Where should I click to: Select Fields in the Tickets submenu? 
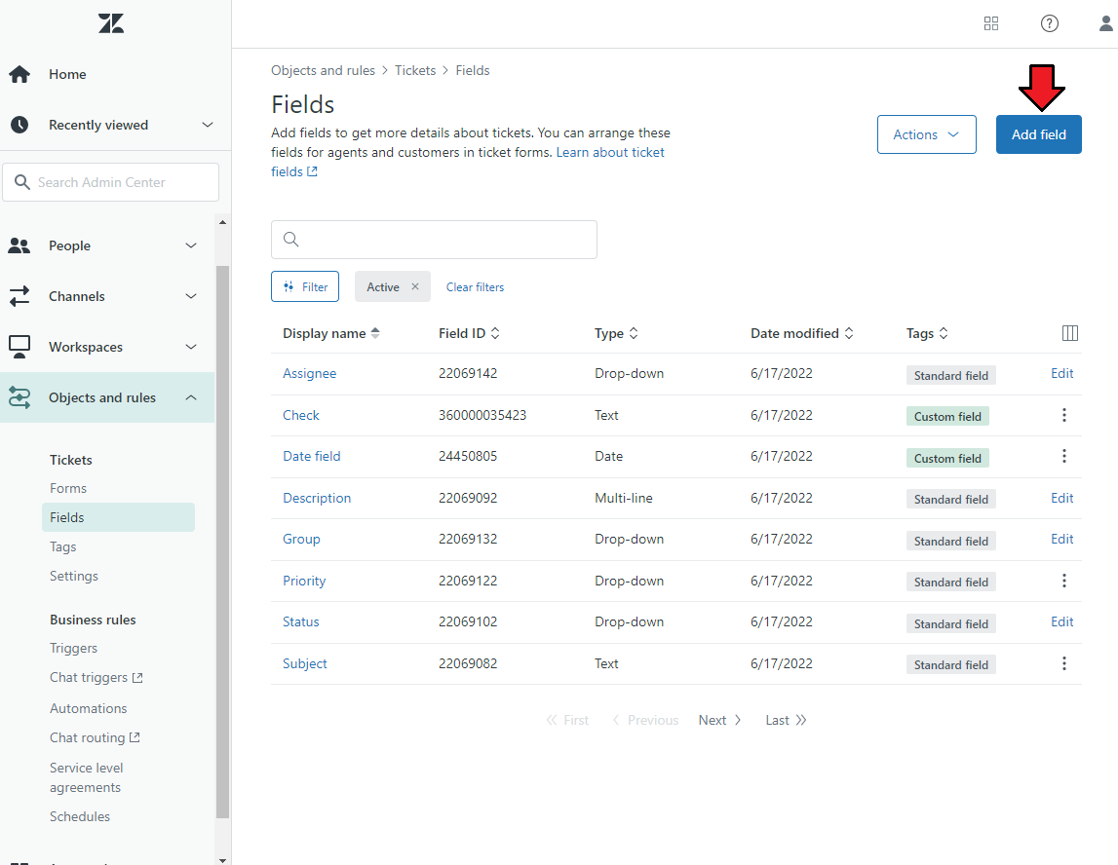pyautogui.click(x=118, y=517)
